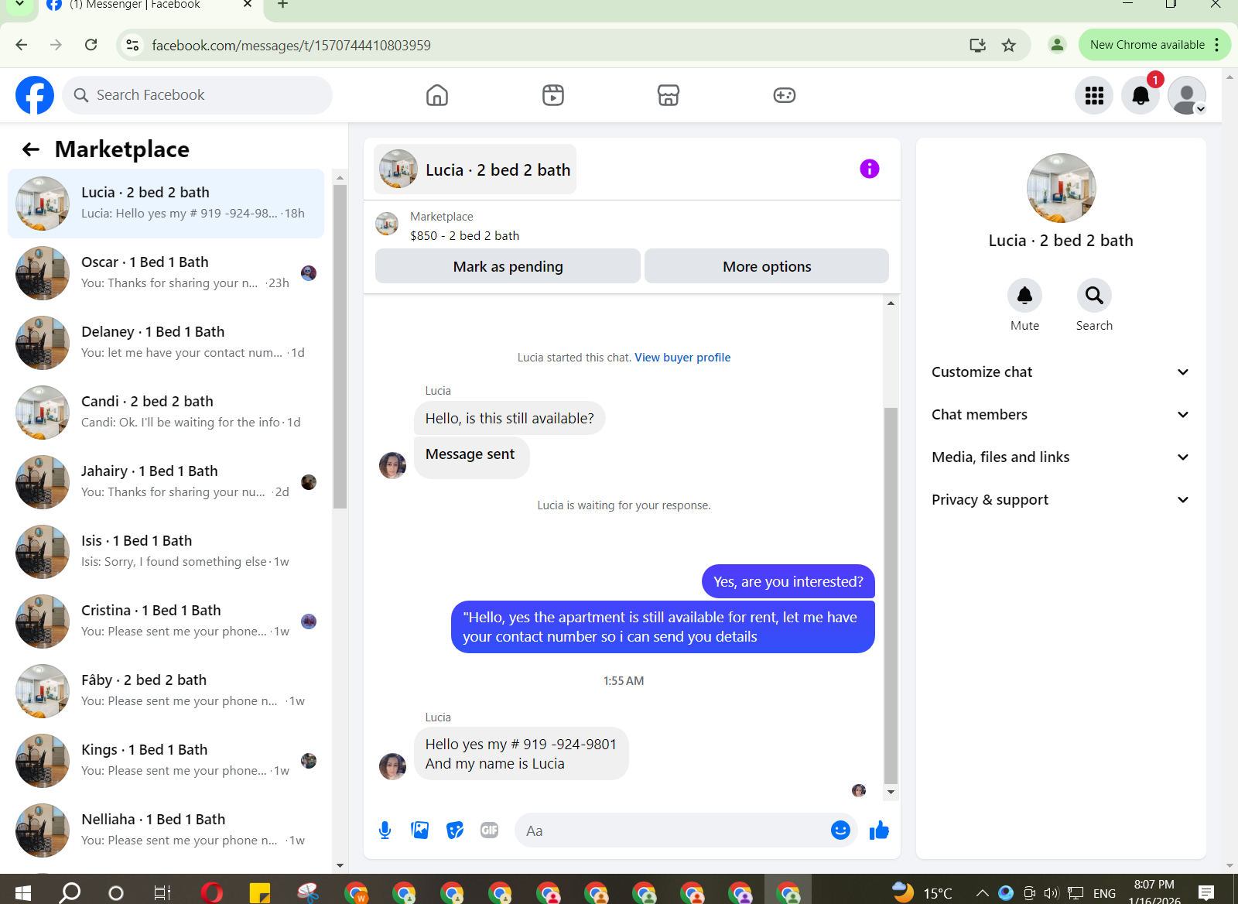Click the ENG language indicator in tray
The image size is (1238, 904).
tap(1104, 893)
